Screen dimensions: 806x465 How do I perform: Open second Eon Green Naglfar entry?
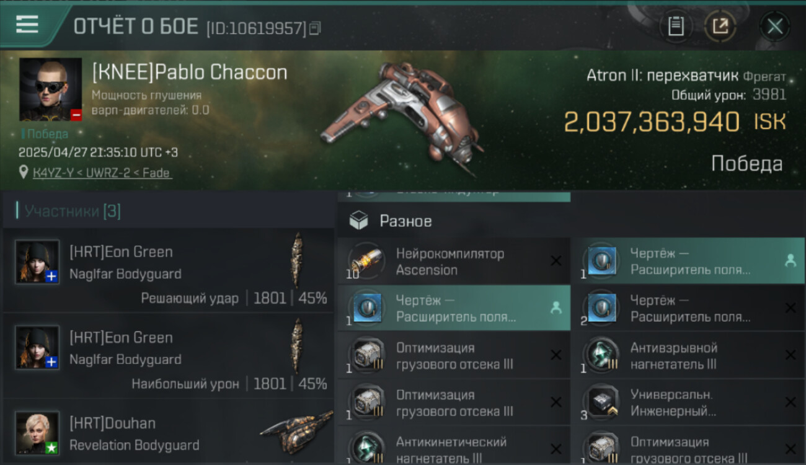(168, 356)
